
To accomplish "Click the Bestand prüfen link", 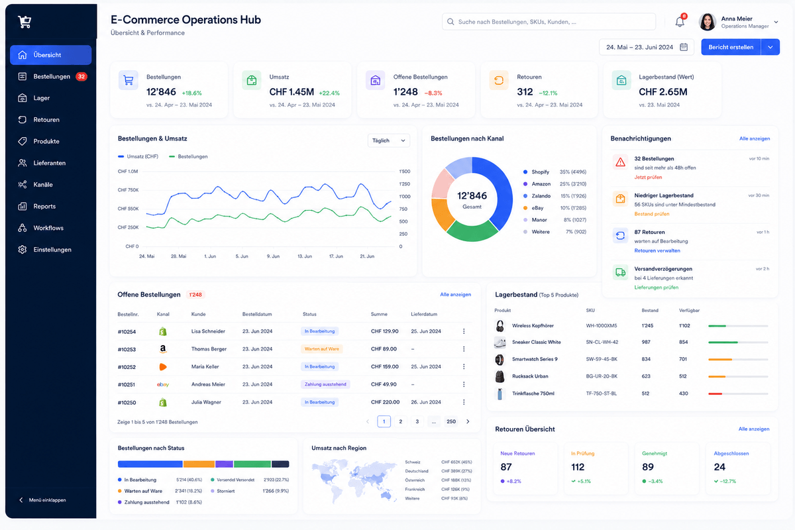I will coord(652,214).
